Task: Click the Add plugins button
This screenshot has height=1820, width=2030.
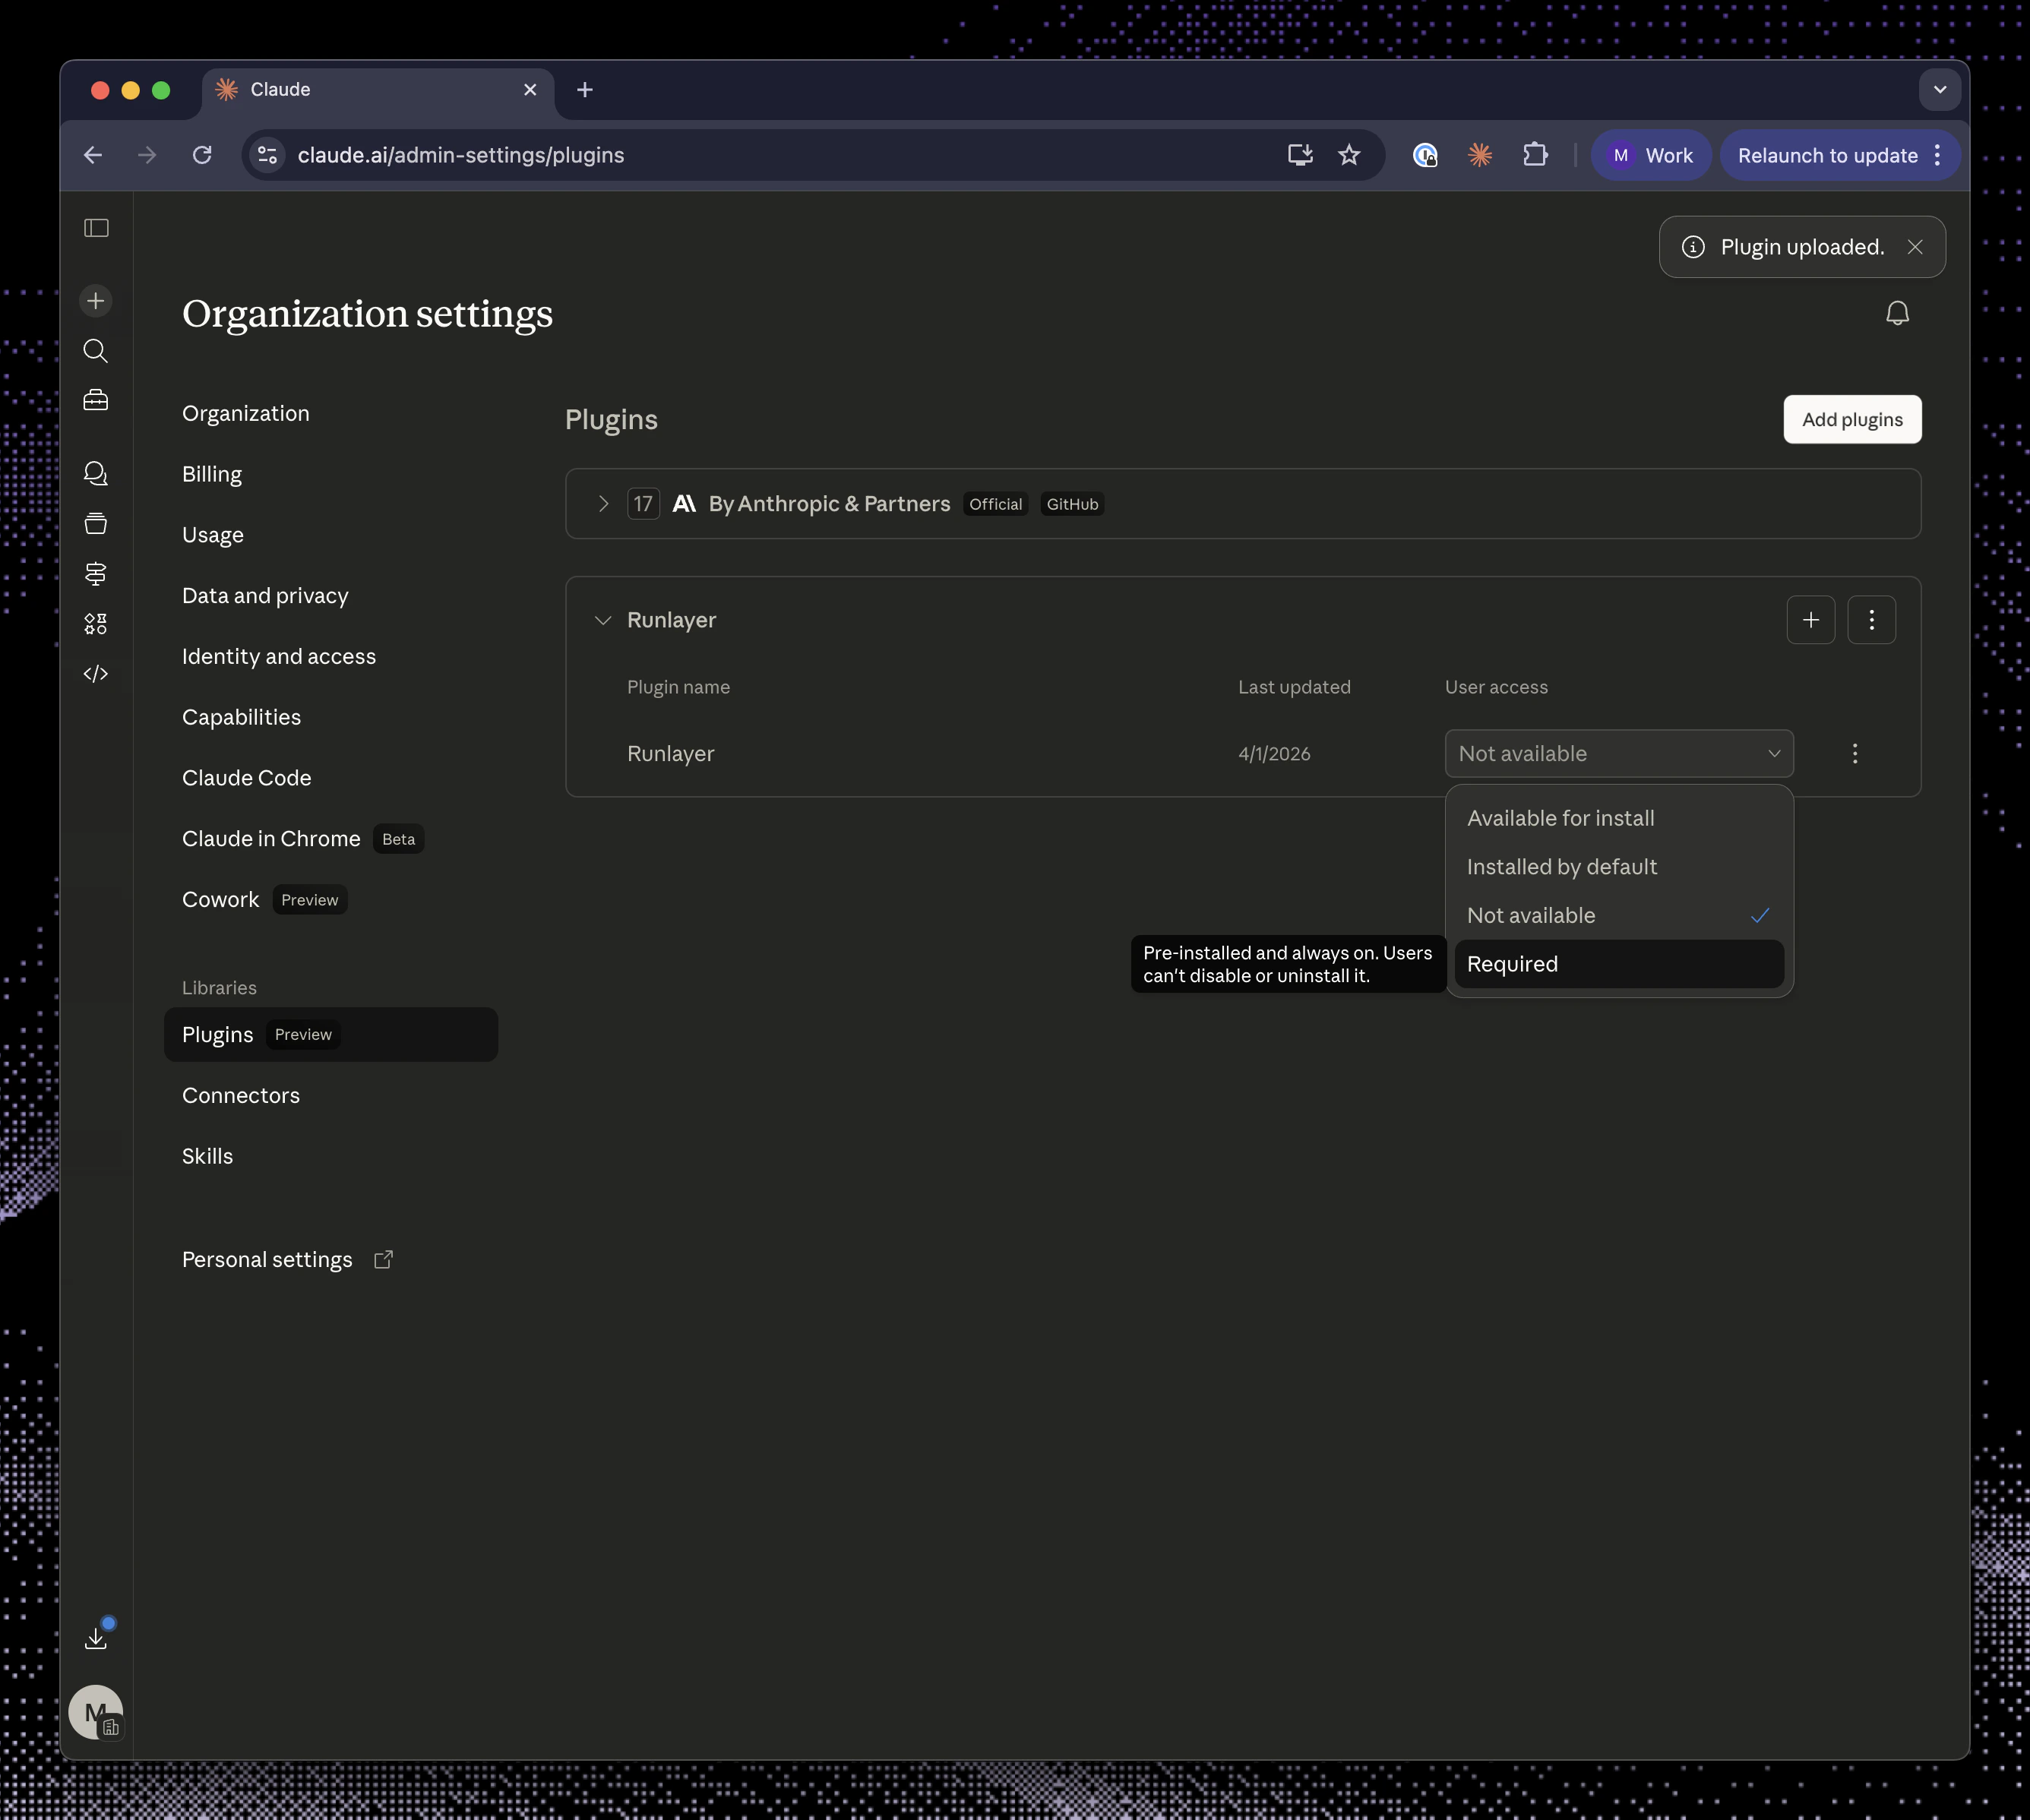Action: pyautogui.click(x=1851, y=419)
